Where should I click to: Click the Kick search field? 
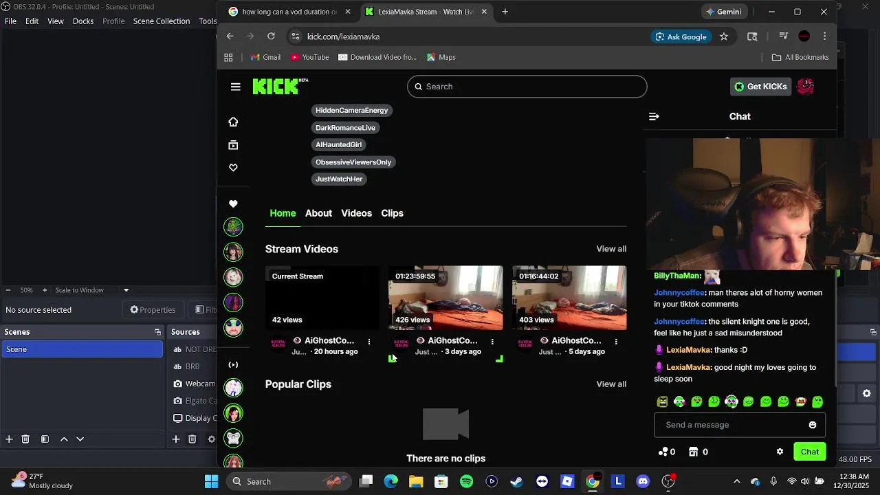click(x=527, y=87)
